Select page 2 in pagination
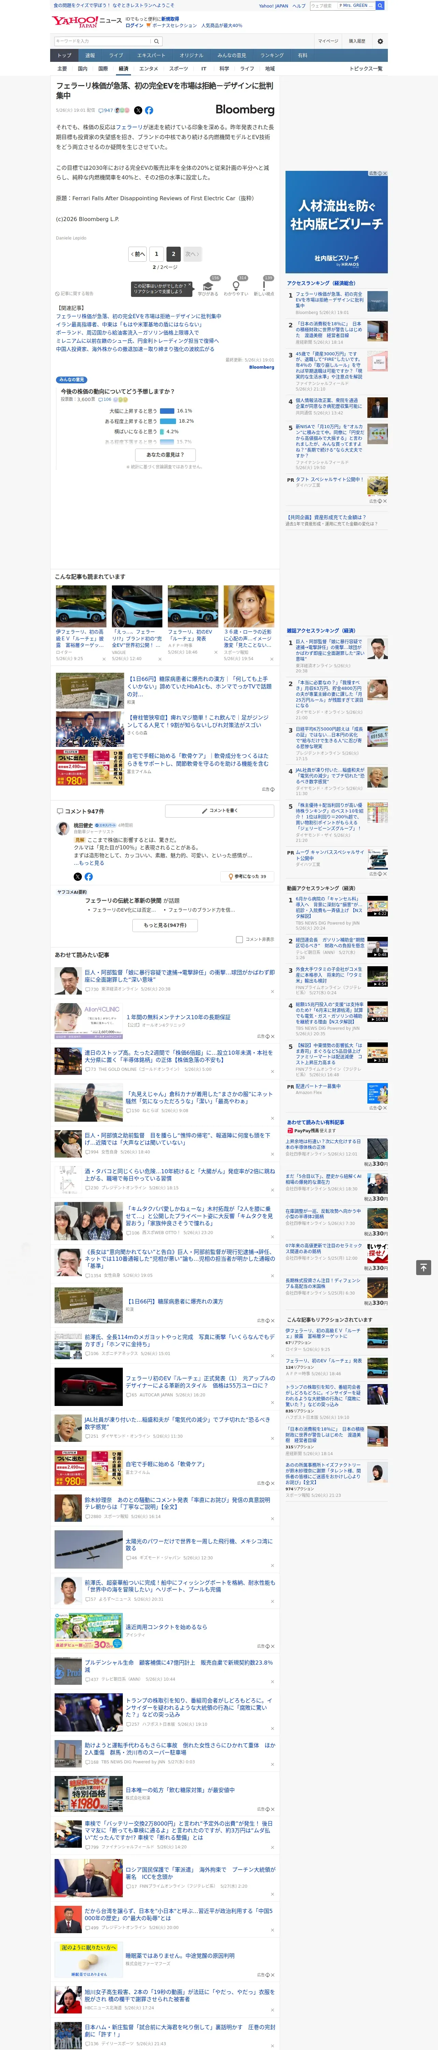The height and width of the screenshot is (2050, 438). (173, 254)
